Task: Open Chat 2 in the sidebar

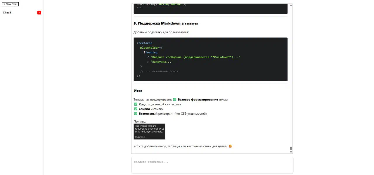Action: (x=7, y=13)
